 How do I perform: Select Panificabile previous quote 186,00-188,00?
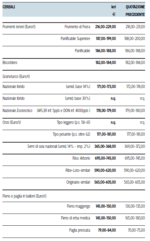click(135, 51)
